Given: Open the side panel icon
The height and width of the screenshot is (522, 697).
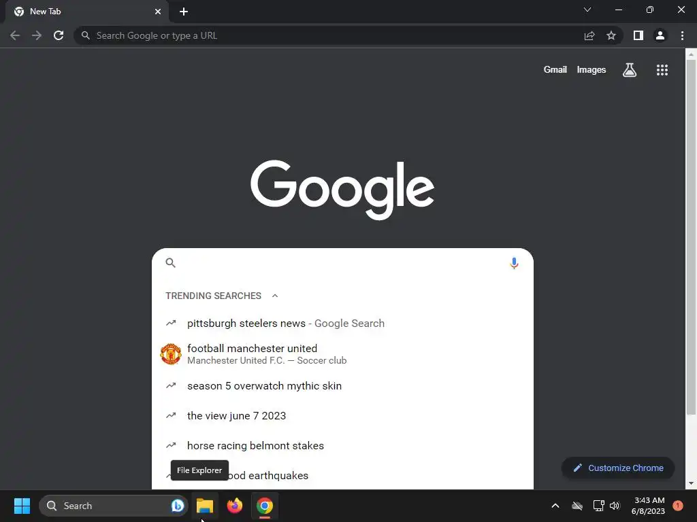Looking at the screenshot, I should (638, 35).
